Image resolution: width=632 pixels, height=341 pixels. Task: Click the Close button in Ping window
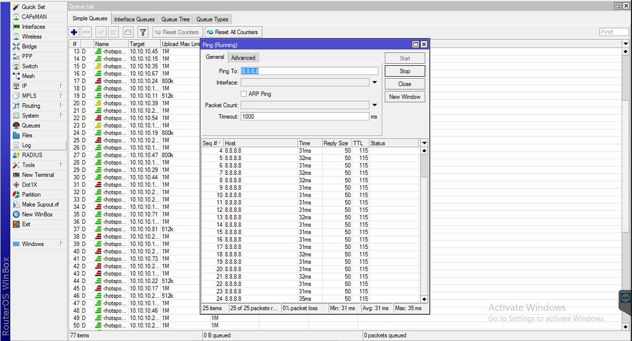tap(405, 84)
